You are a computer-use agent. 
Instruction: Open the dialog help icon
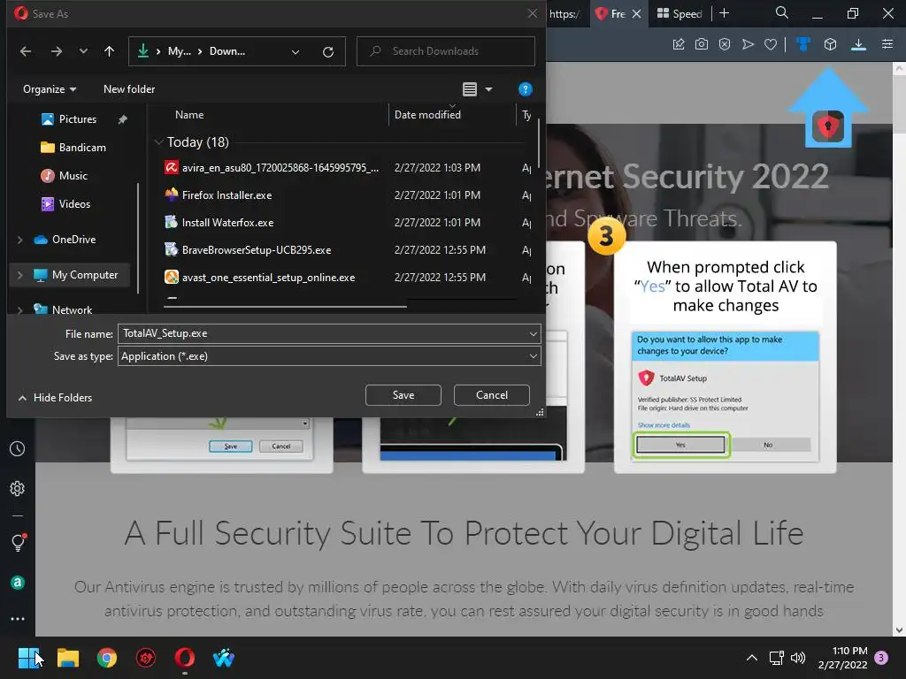click(x=526, y=89)
